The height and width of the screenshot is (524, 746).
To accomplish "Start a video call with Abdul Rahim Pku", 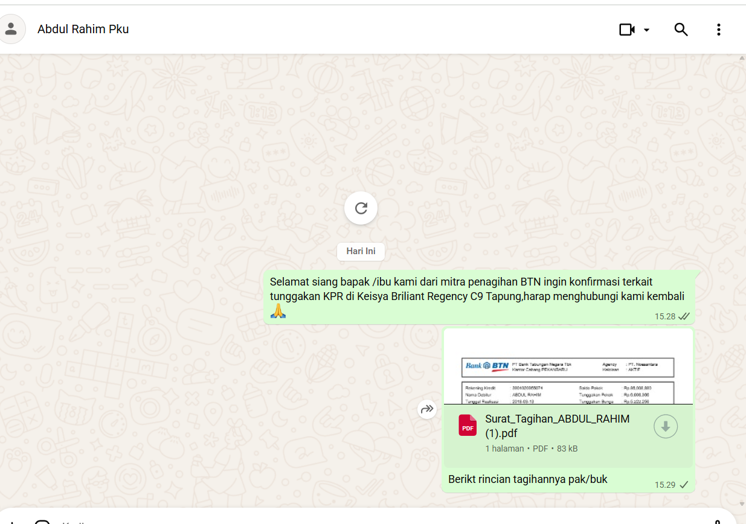I will tap(627, 30).
